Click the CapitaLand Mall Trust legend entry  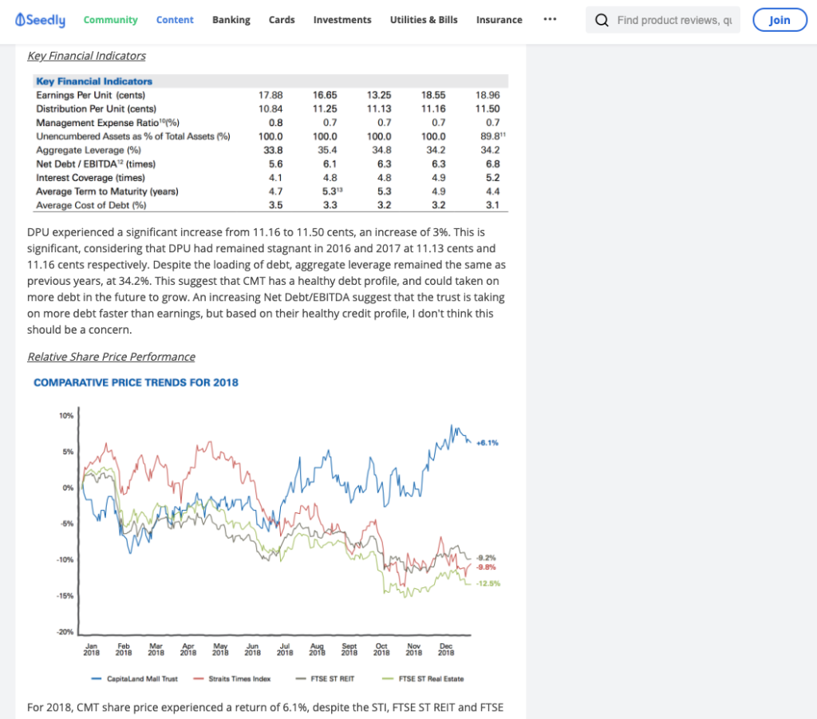click(134, 679)
